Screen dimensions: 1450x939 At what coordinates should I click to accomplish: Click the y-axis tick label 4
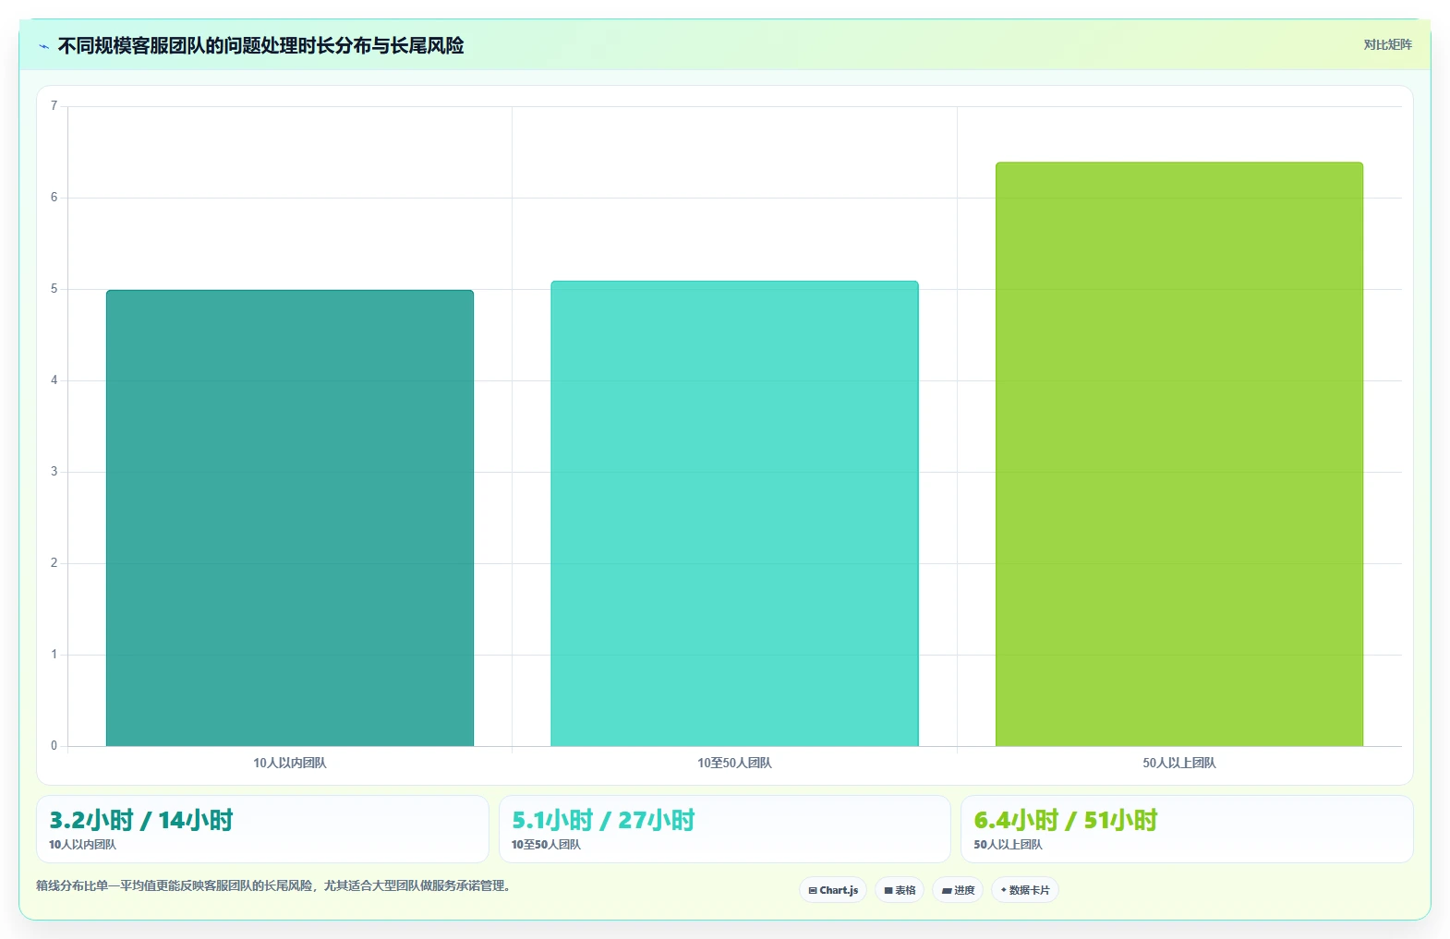pos(54,380)
